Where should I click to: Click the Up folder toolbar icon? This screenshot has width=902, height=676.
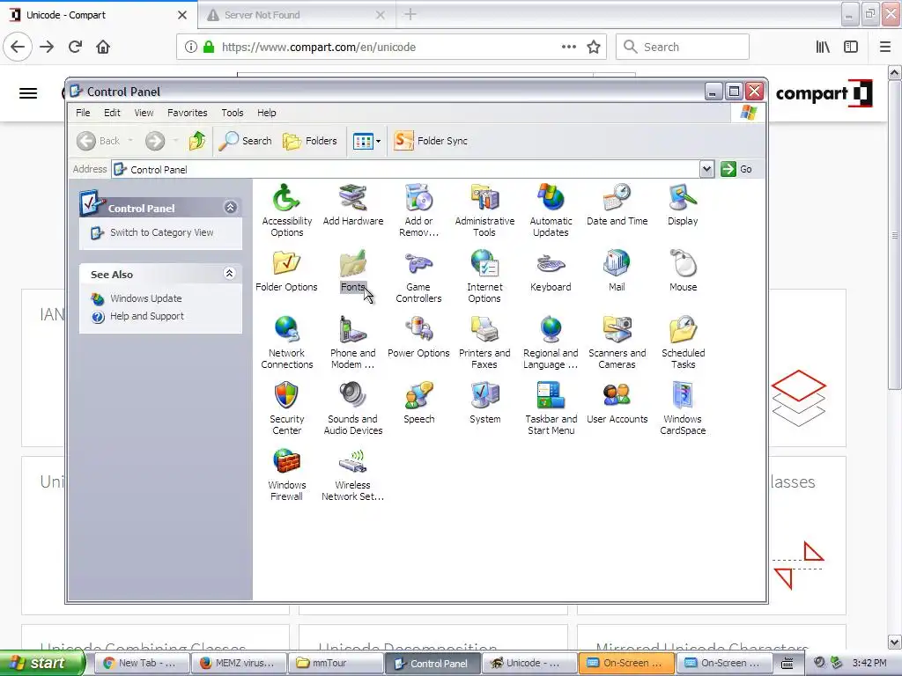[196, 141]
